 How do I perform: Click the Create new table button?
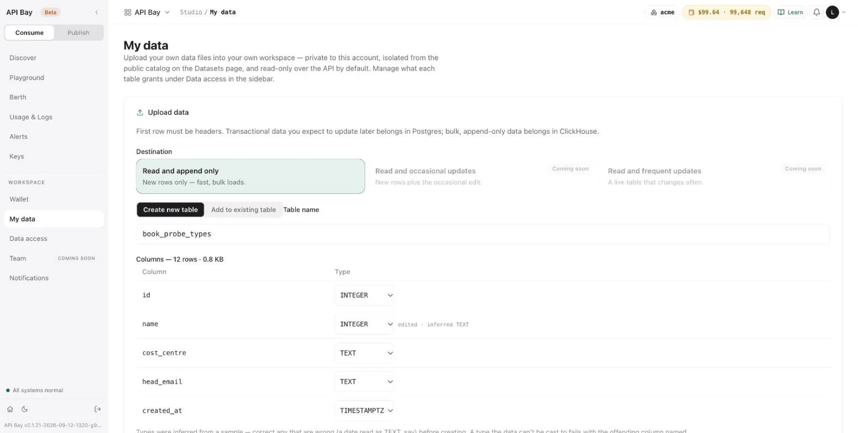[x=170, y=210]
